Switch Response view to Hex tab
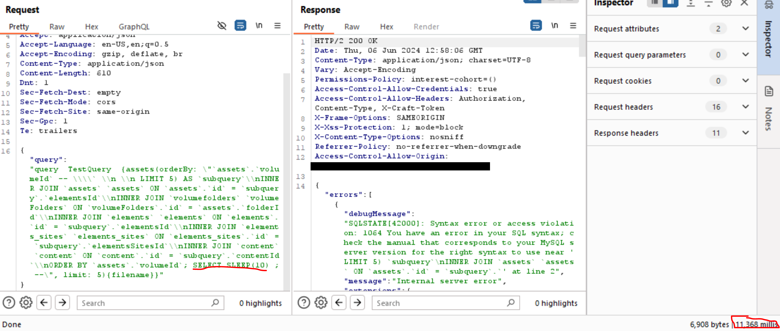Image resolution: width=780 pixels, height=331 pixels. [x=386, y=27]
